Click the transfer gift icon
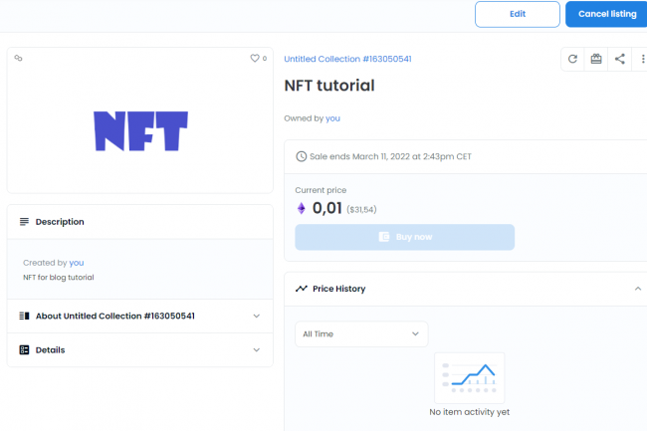The height and width of the screenshot is (431, 647). click(596, 59)
